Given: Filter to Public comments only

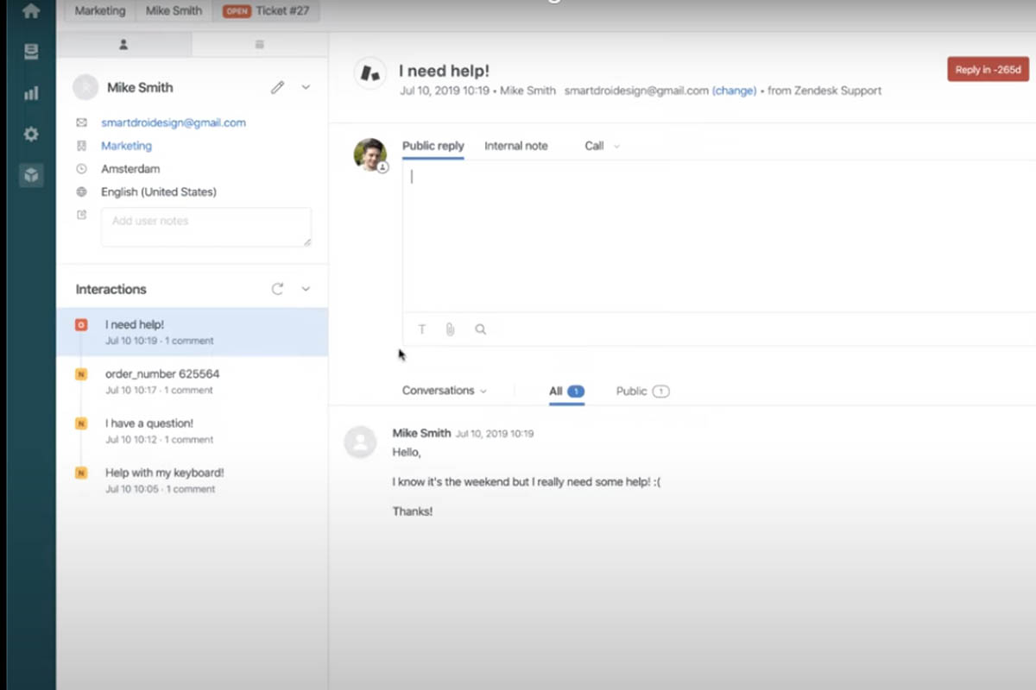Looking at the screenshot, I should point(642,392).
